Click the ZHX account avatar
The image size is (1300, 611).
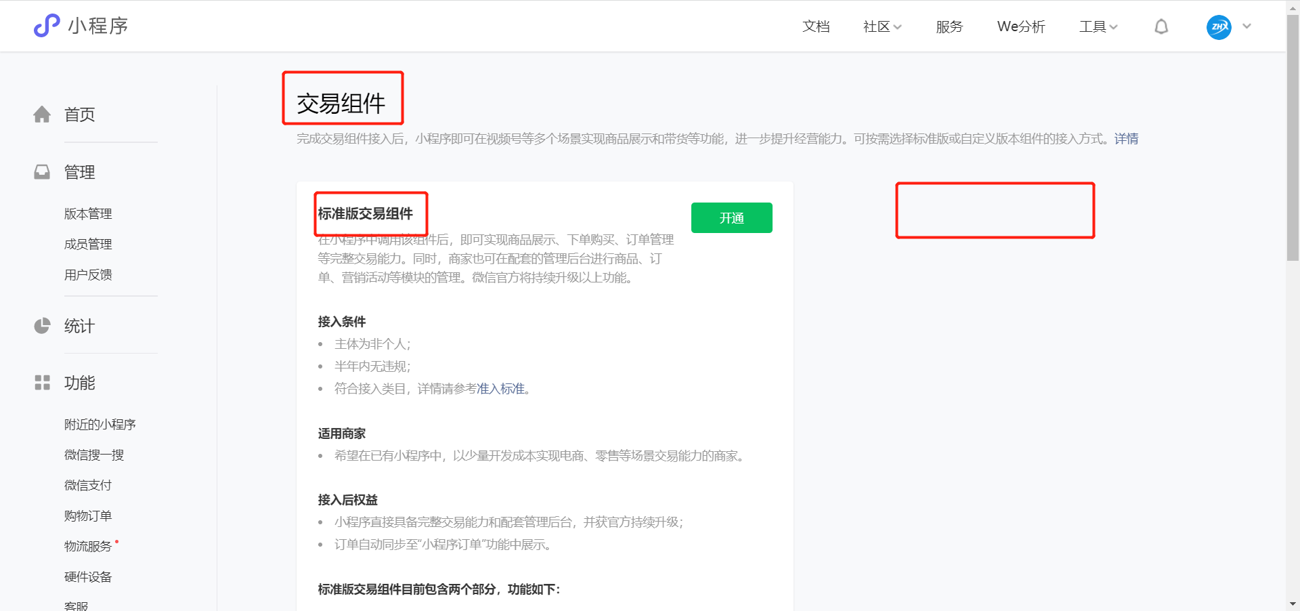[1219, 27]
